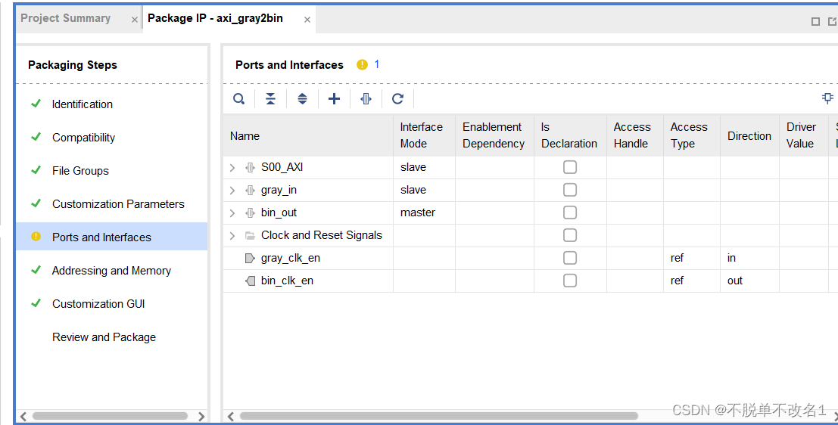Click the gray_in interface icon
This screenshot has height=425, width=838.
coord(250,190)
